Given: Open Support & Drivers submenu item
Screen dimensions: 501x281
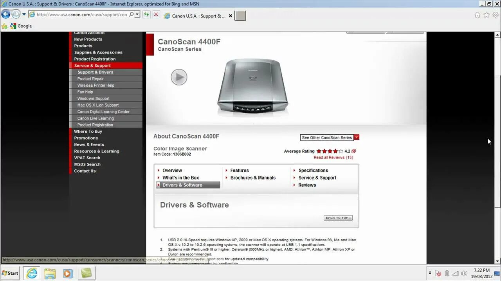Looking at the screenshot, I should pyautogui.click(x=95, y=72).
